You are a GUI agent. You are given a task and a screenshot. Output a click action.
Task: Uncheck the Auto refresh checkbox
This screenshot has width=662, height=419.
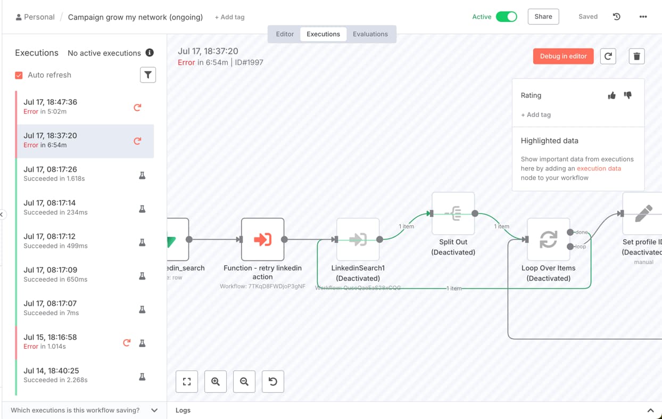click(19, 75)
